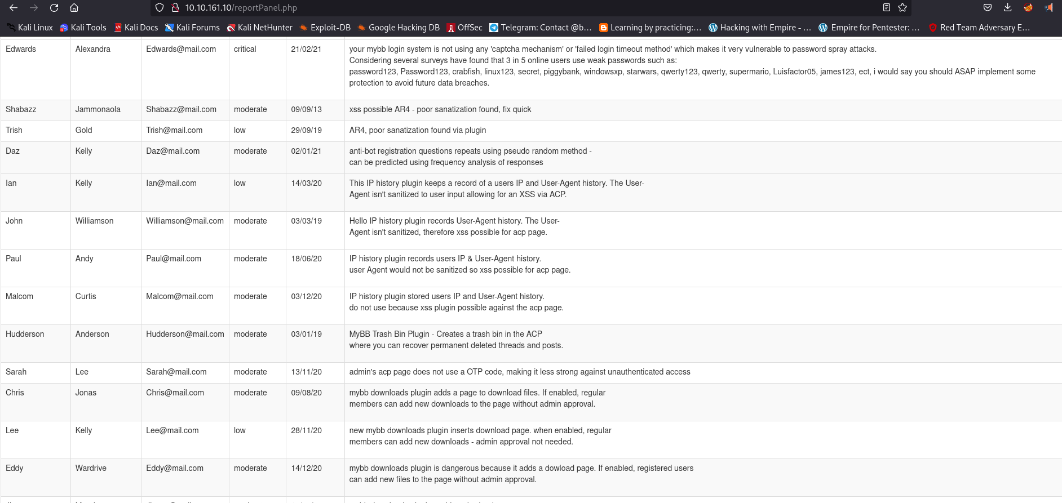Screen dimensions: 1062x503
Task: Open the Kali Linux bookmark
Action: tap(30, 28)
